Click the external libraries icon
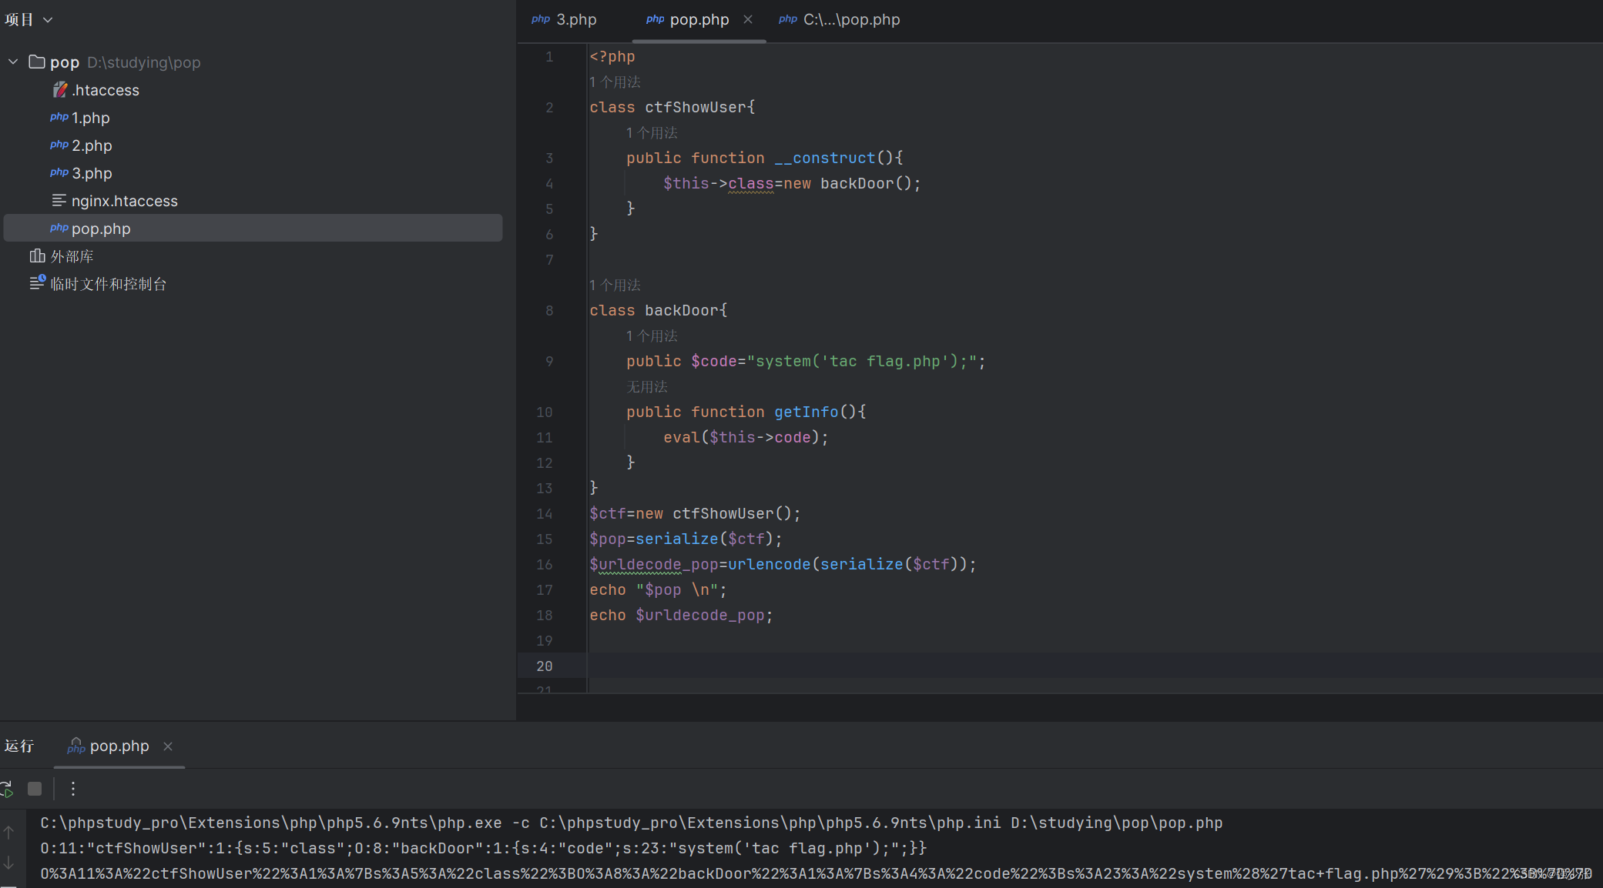 [x=37, y=255]
